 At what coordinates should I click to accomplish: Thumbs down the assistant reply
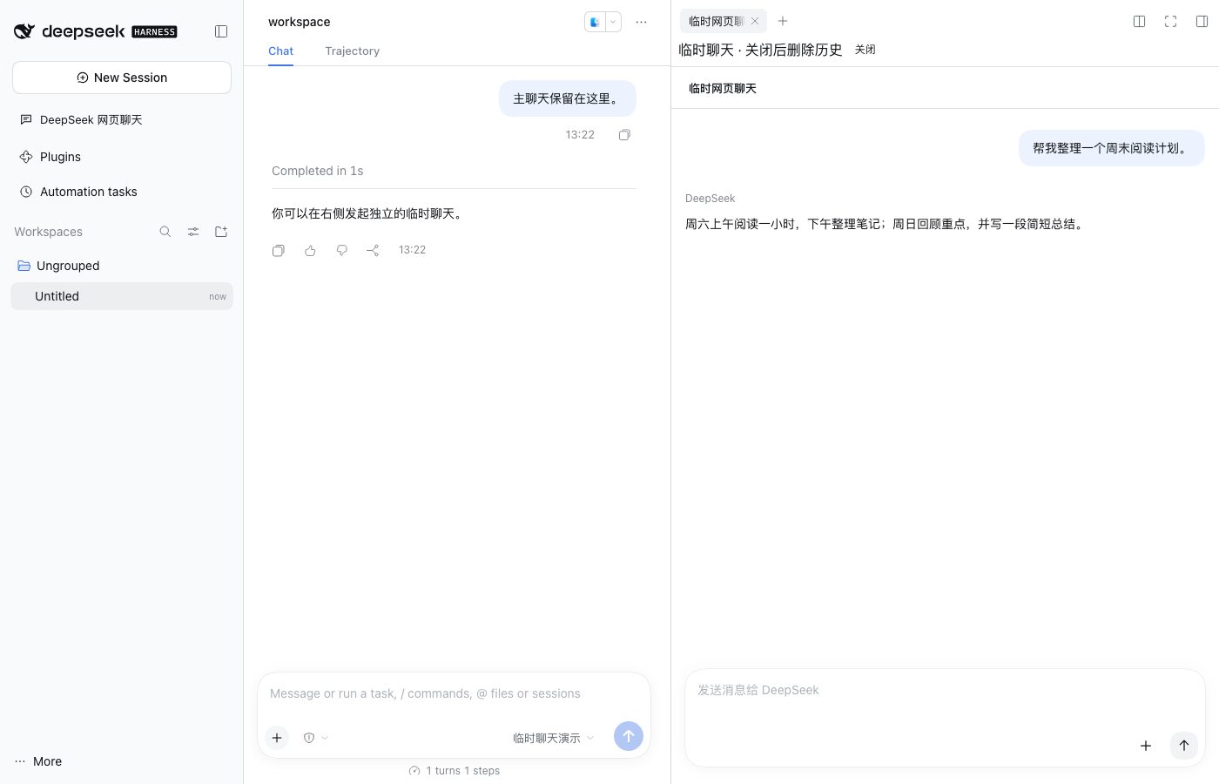coord(341,251)
